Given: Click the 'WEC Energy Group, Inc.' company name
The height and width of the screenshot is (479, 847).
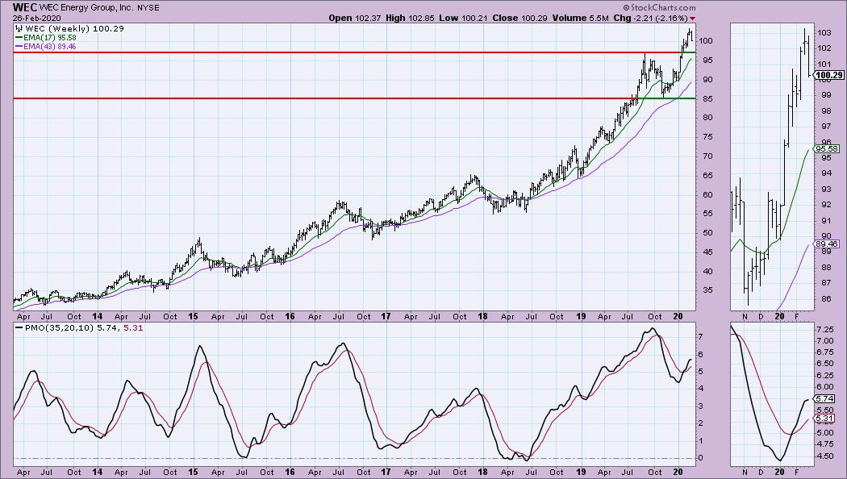Looking at the screenshot, I should pos(86,8).
